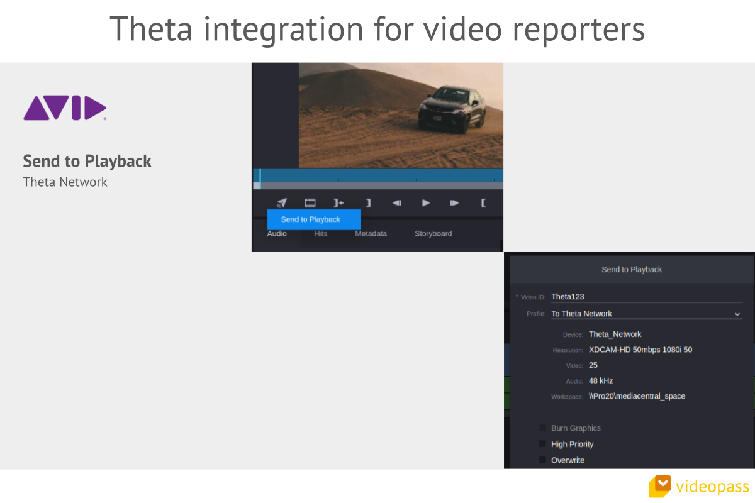
Task: Click the blue timeline scrub bar
Action: pyautogui.click(x=378, y=175)
